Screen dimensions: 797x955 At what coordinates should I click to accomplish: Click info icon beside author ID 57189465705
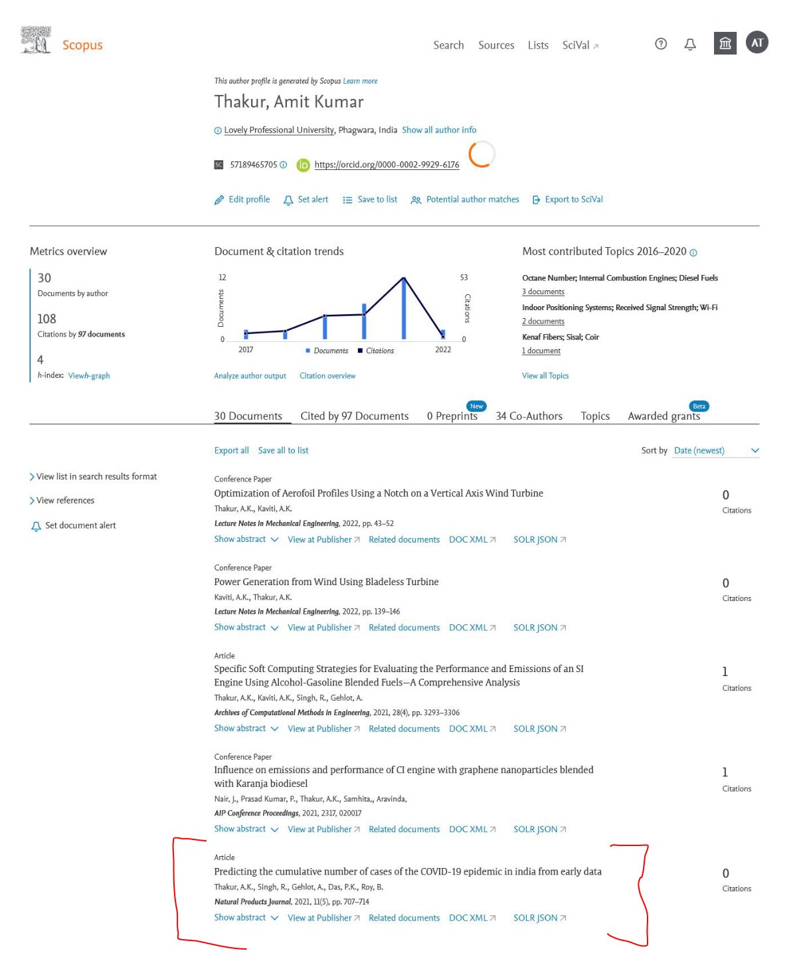[284, 164]
